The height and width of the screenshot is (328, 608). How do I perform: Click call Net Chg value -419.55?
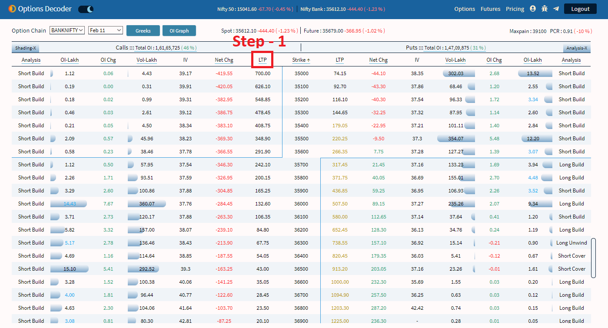tap(224, 73)
